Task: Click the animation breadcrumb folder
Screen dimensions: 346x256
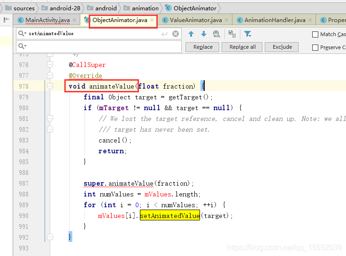Action: 141,8
